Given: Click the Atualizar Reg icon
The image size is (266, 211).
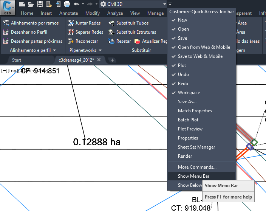Looking at the screenshot, I should click(x=137, y=41).
